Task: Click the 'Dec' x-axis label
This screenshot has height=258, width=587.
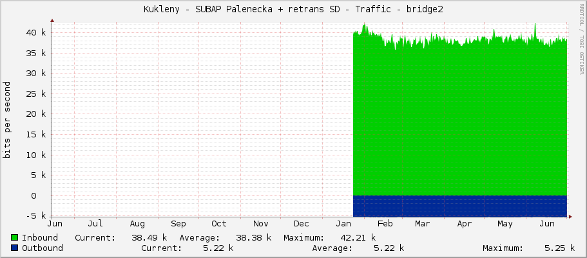Action: (x=302, y=224)
